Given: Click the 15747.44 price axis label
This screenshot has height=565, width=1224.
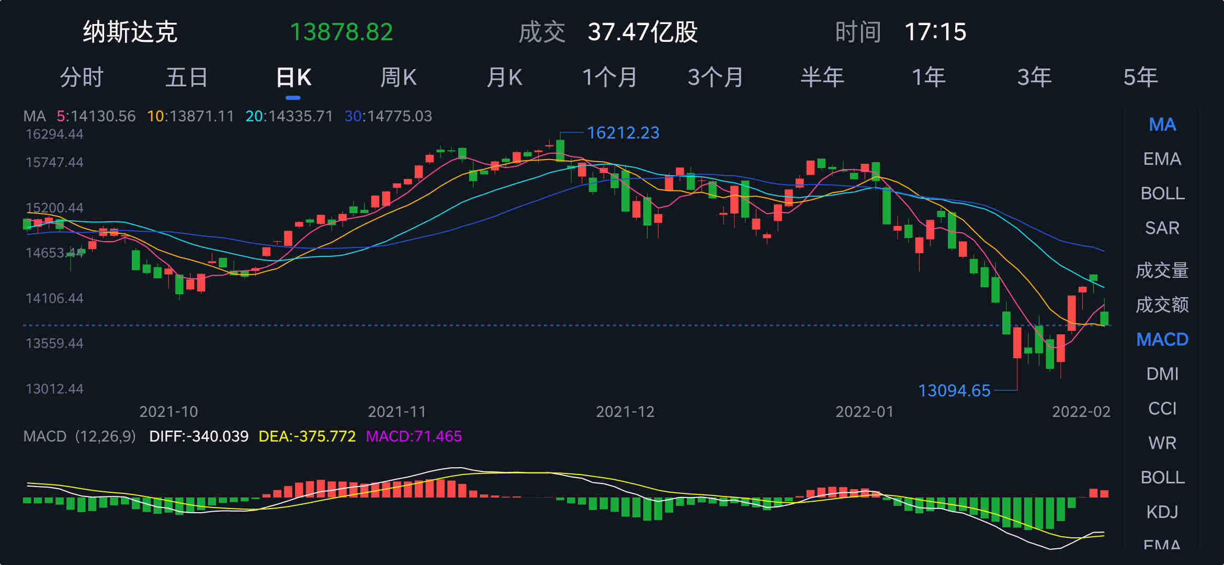Looking at the screenshot, I should [x=54, y=163].
